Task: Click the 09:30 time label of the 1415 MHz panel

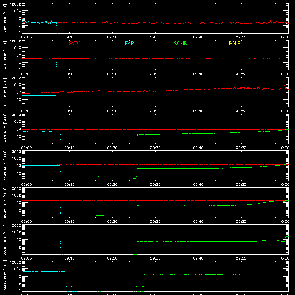Action: 155,148
